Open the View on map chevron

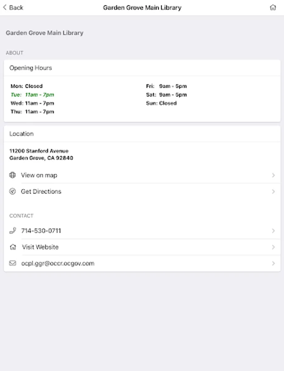(x=273, y=175)
